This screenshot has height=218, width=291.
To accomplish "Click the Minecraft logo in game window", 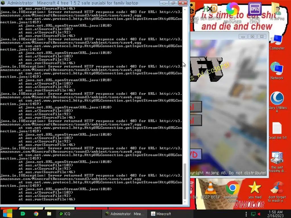I will point(206,69).
